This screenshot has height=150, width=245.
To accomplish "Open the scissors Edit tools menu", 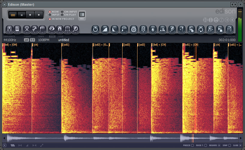I will point(27,29).
